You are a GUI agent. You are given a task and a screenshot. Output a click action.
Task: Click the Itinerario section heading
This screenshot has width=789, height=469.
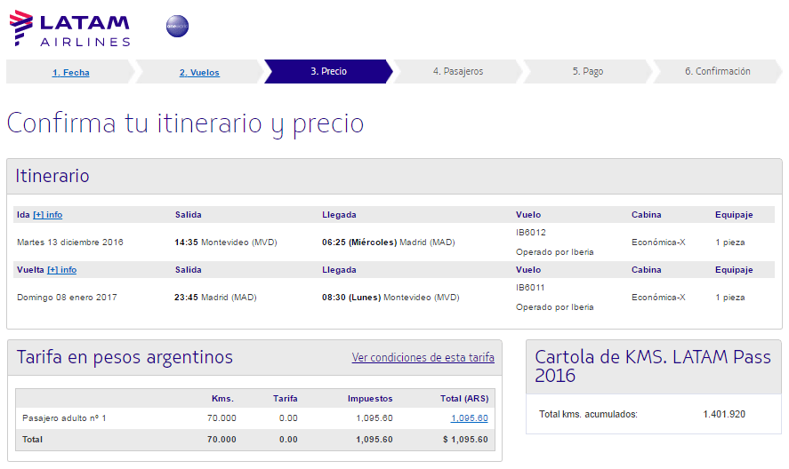(52, 176)
